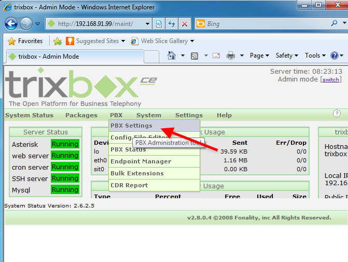
Task: Click the Home page icon
Action: pyautogui.click(x=172, y=56)
